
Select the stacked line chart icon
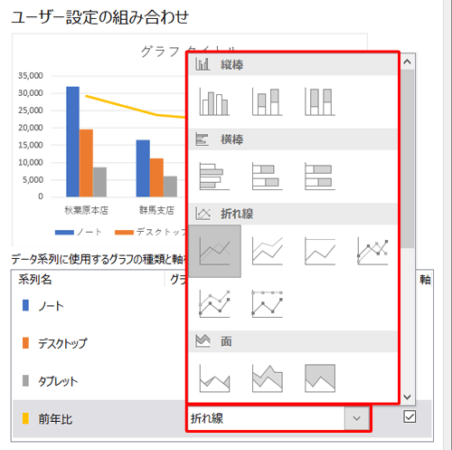[x=268, y=251]
